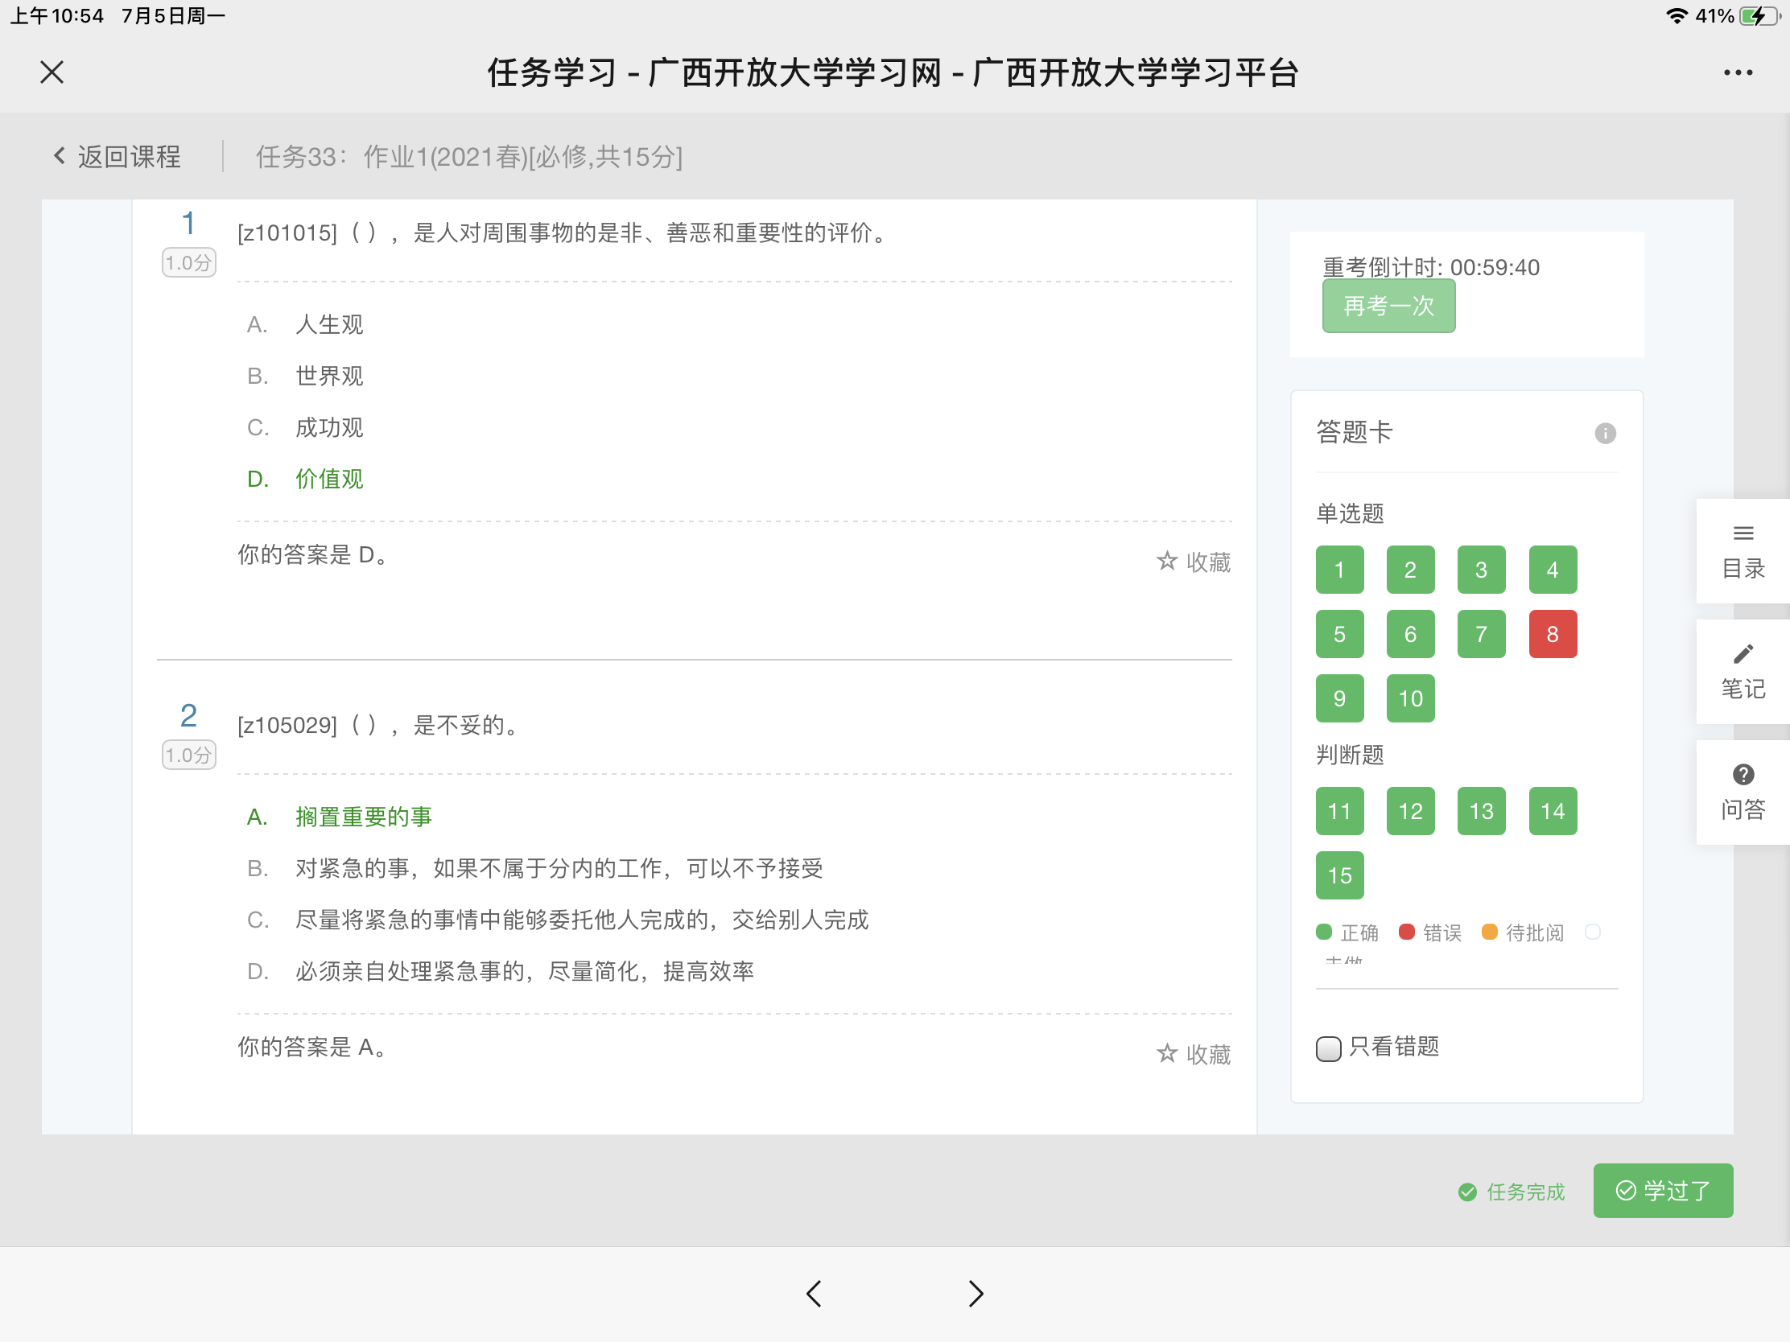The height and width of the screenshot is (1342, 1790).
Task: Go to next page with right arrow
Action: coord(976,1293)
